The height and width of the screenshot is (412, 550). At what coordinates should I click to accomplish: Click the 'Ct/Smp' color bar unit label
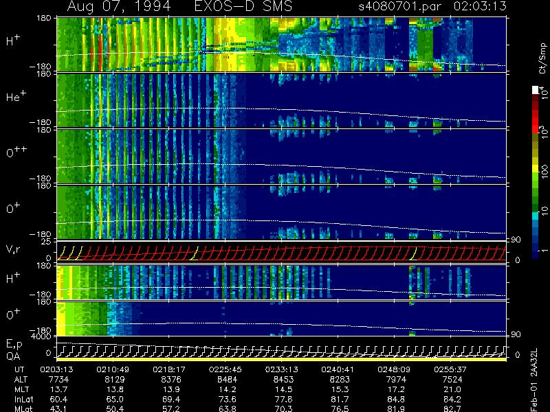[542, 58]
